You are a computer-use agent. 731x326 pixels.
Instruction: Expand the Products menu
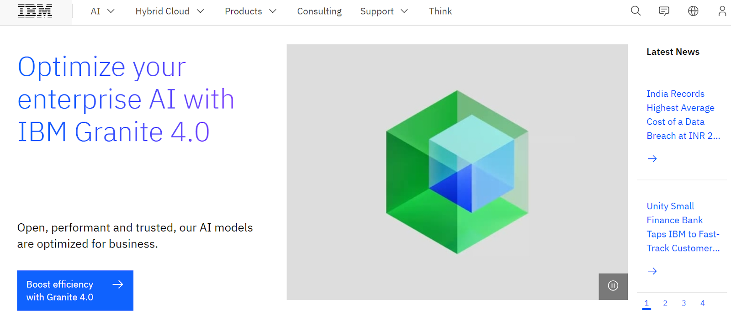point(250,11)
